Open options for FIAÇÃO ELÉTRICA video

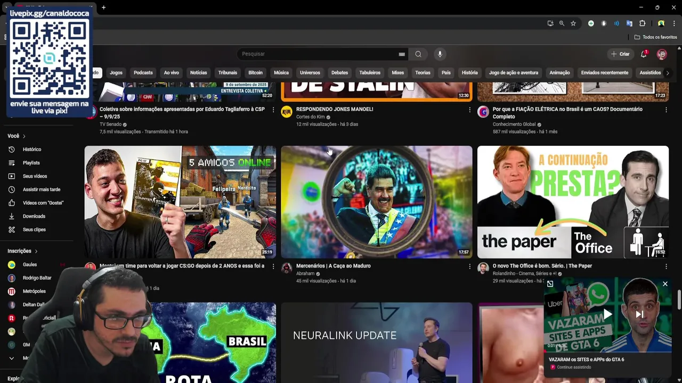click(666, 110)
